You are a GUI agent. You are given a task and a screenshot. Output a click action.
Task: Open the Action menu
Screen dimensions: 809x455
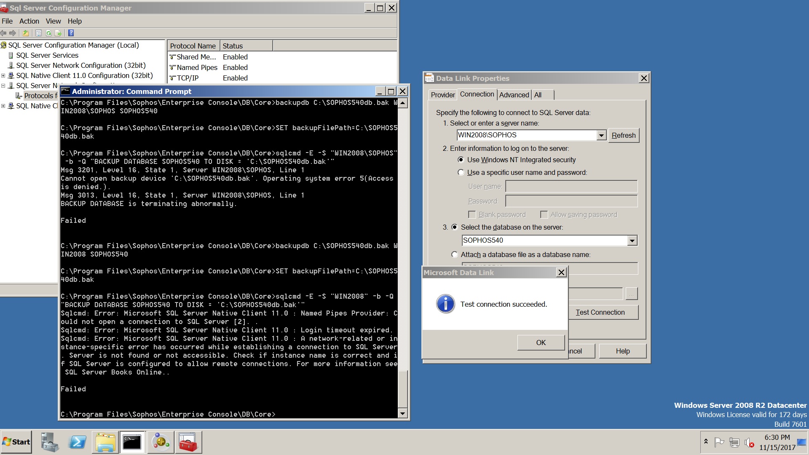pos(29,21)
